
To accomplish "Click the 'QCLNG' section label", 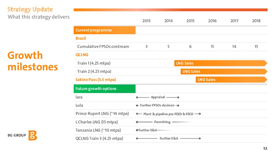I will coord(82,55).
